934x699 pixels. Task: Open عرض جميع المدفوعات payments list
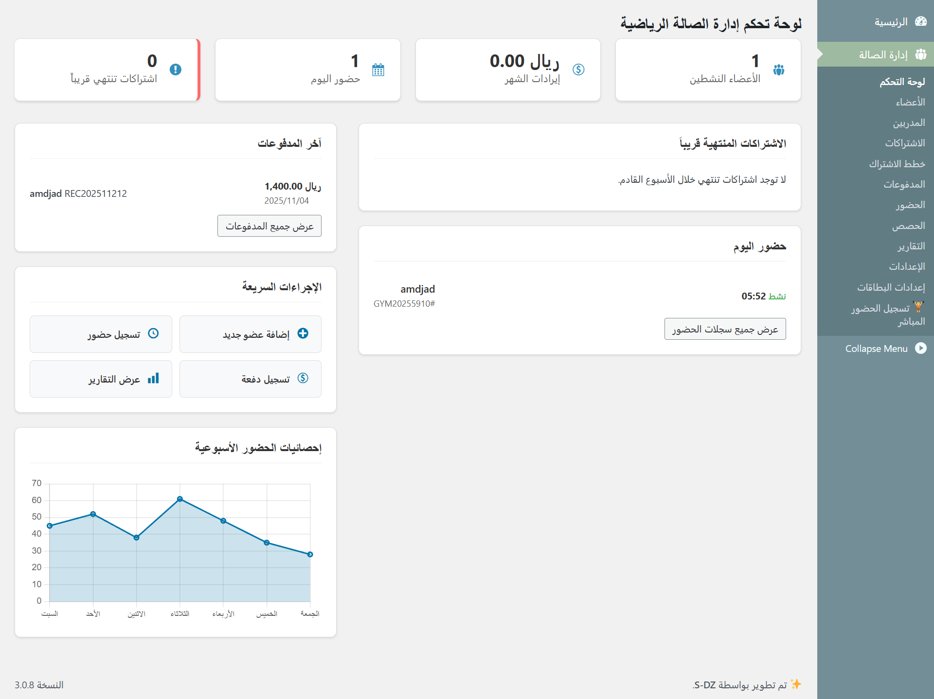pos(269,226)
